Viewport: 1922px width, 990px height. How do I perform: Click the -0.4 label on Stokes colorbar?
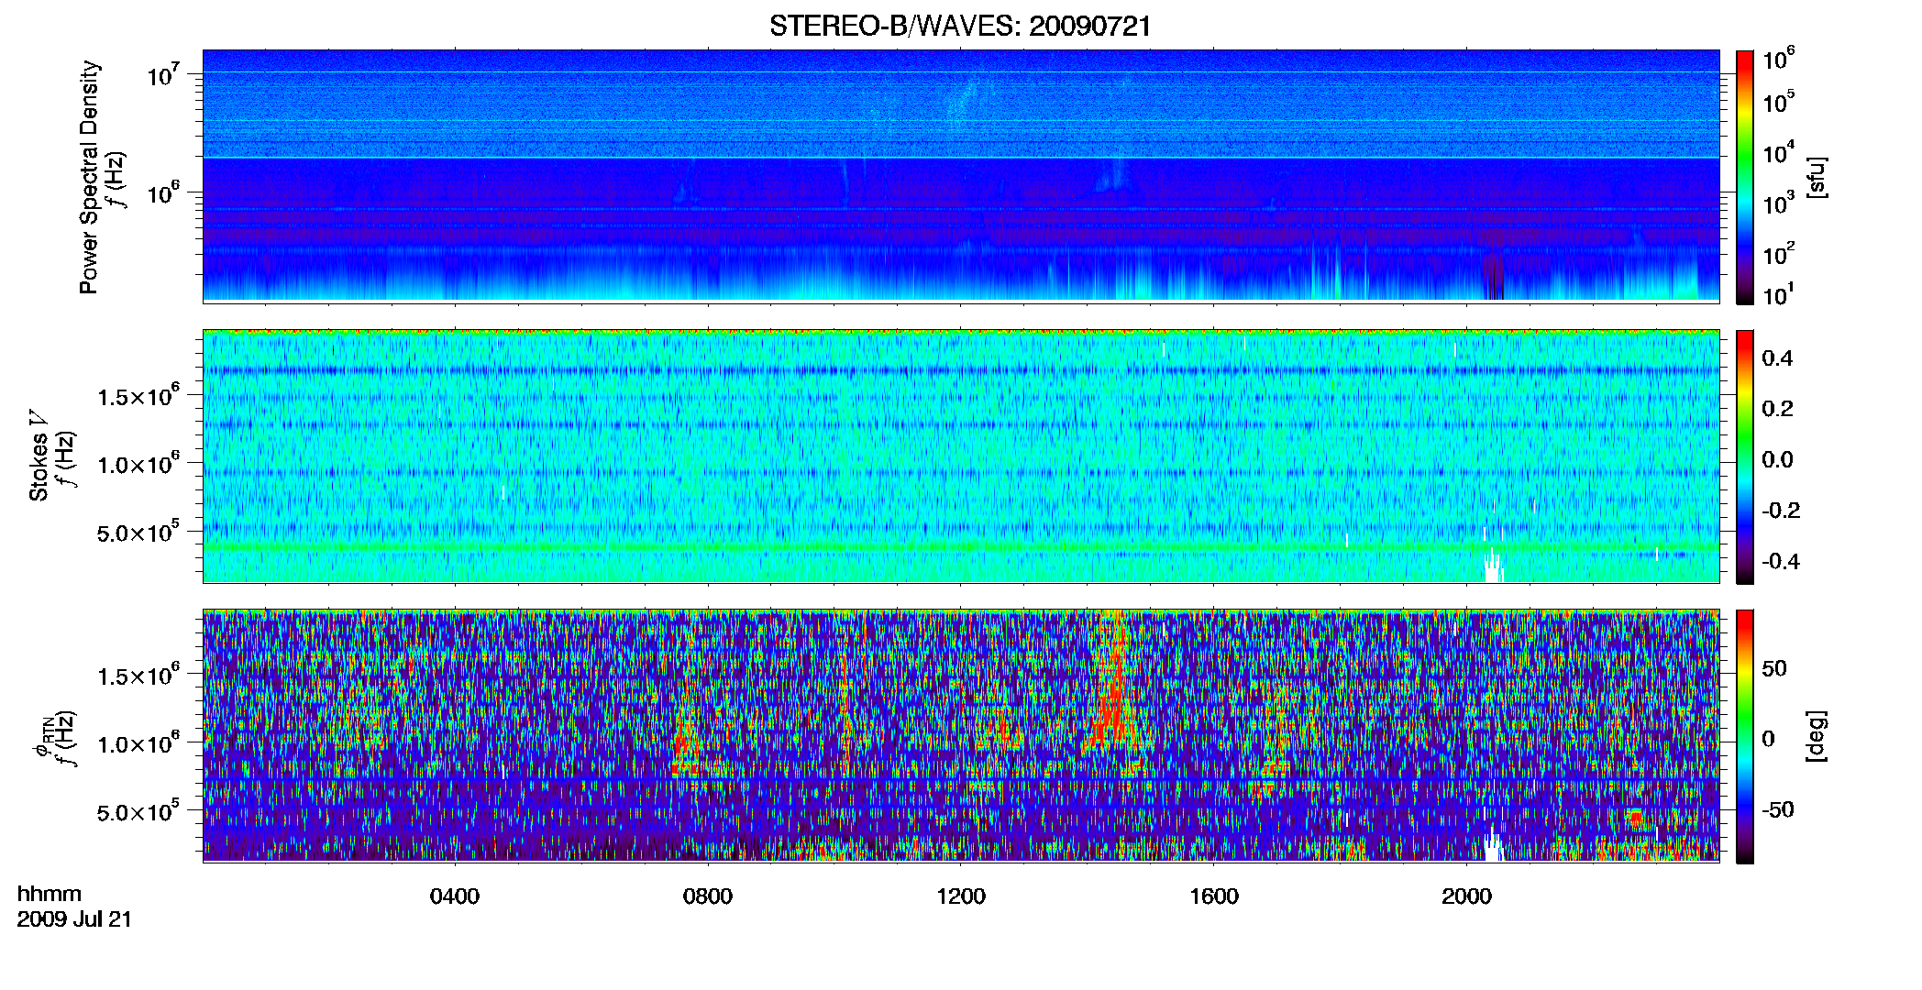click(1781, 561)
